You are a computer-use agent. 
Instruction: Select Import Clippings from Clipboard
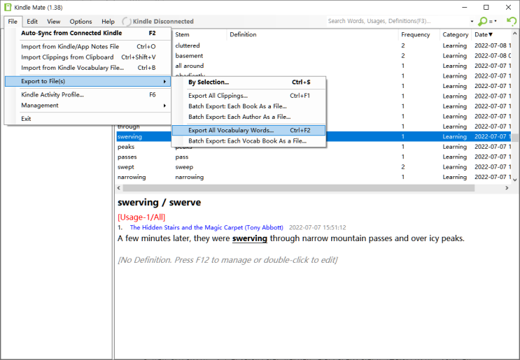pos(88,57)
